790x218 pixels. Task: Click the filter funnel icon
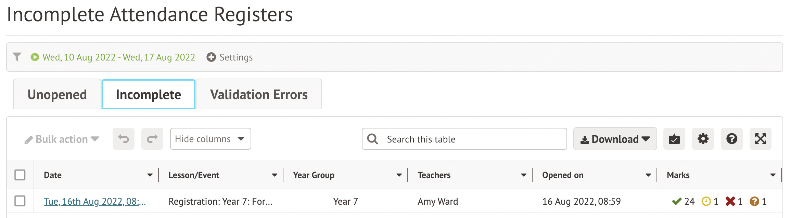click(x=17, y=57)
